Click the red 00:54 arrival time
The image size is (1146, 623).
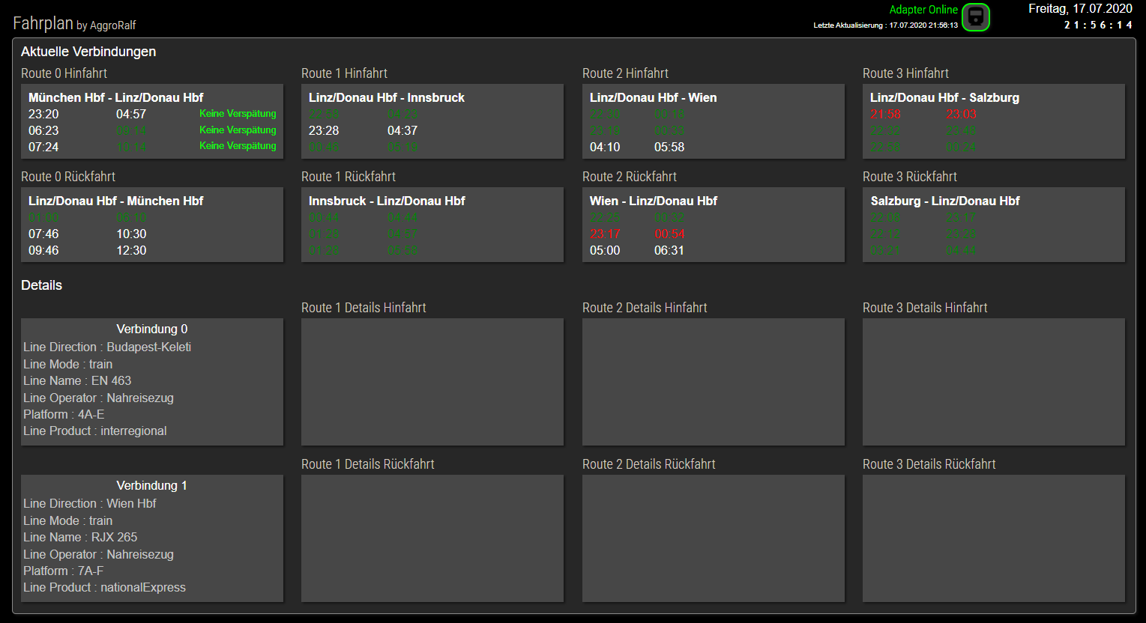pos(669,234)
